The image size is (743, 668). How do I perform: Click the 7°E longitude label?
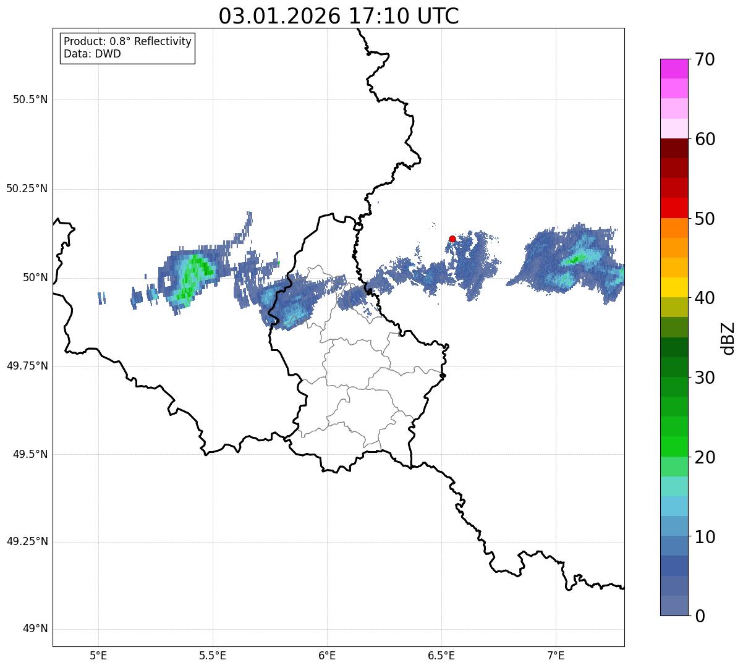click(556, 655)
